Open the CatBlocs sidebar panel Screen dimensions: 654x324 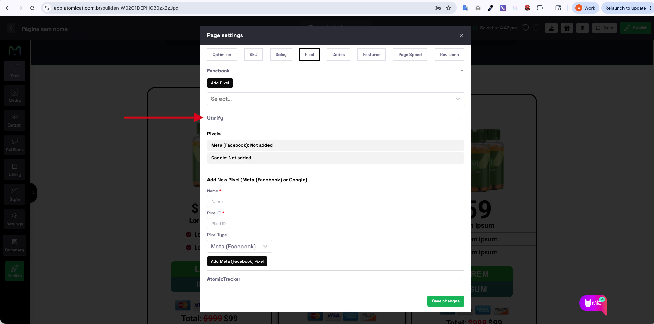[x=15, y=145]
